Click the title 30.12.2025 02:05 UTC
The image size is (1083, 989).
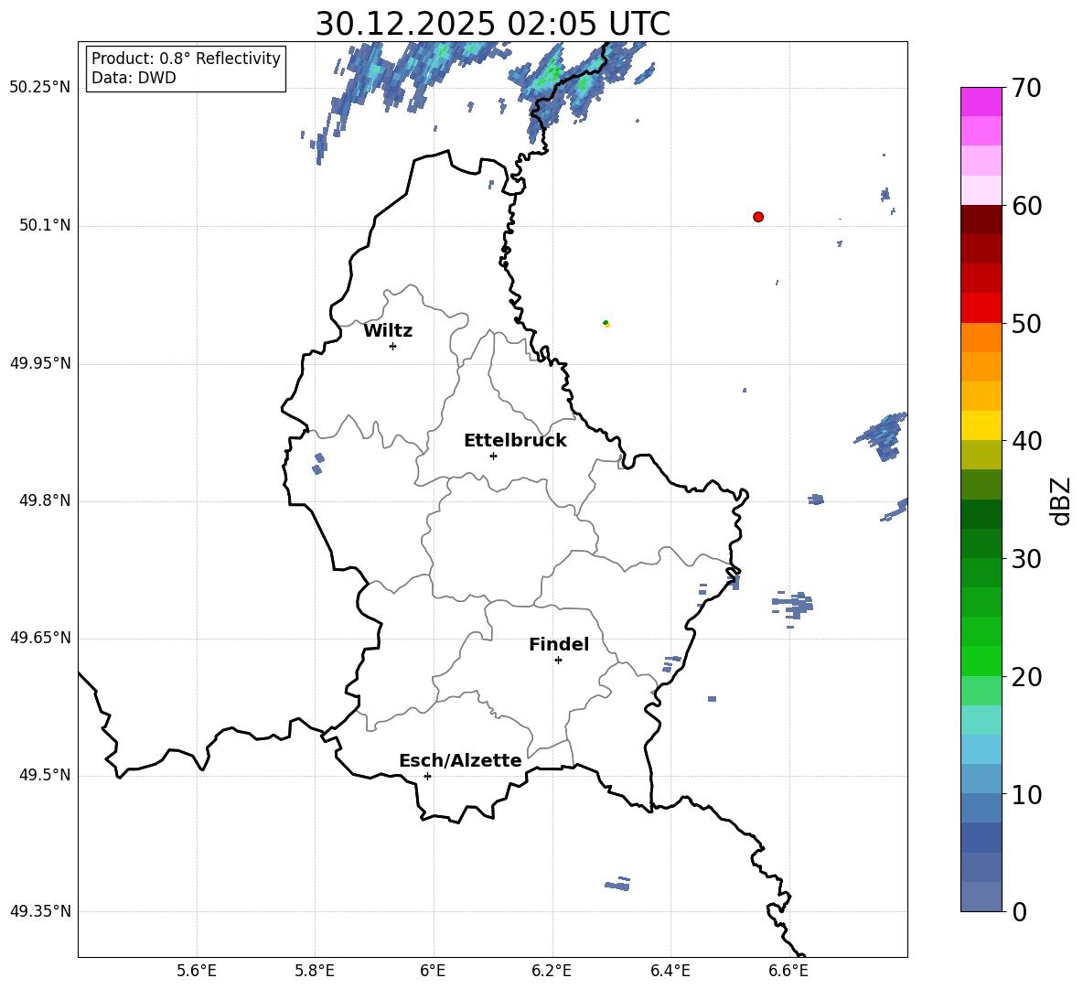click(493, 24)
